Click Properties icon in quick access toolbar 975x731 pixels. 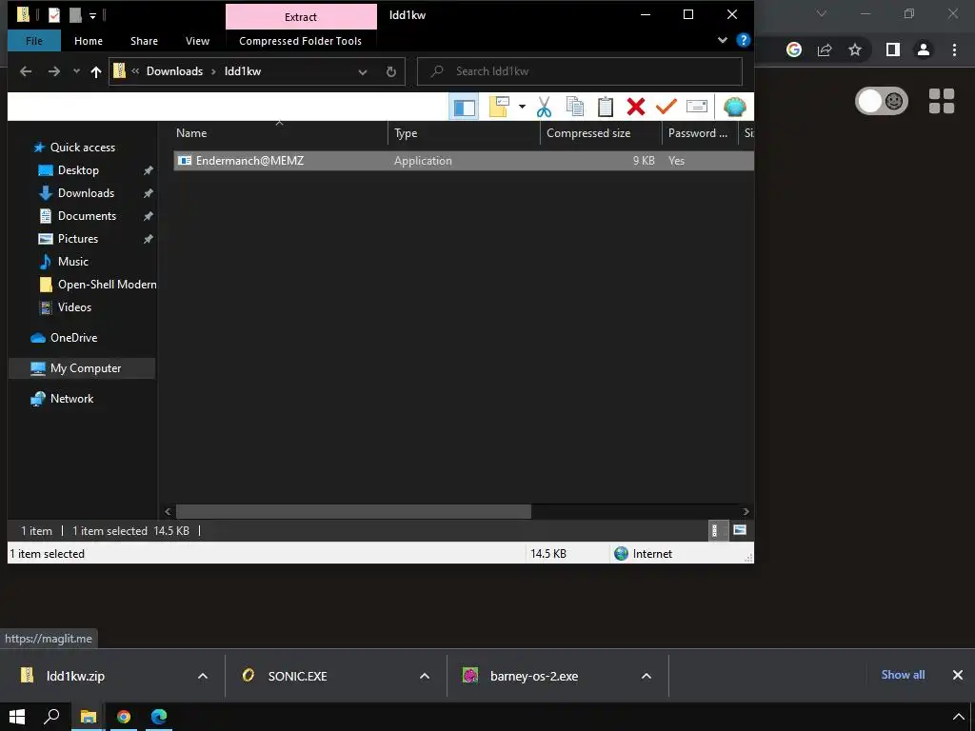coord(54,15)
